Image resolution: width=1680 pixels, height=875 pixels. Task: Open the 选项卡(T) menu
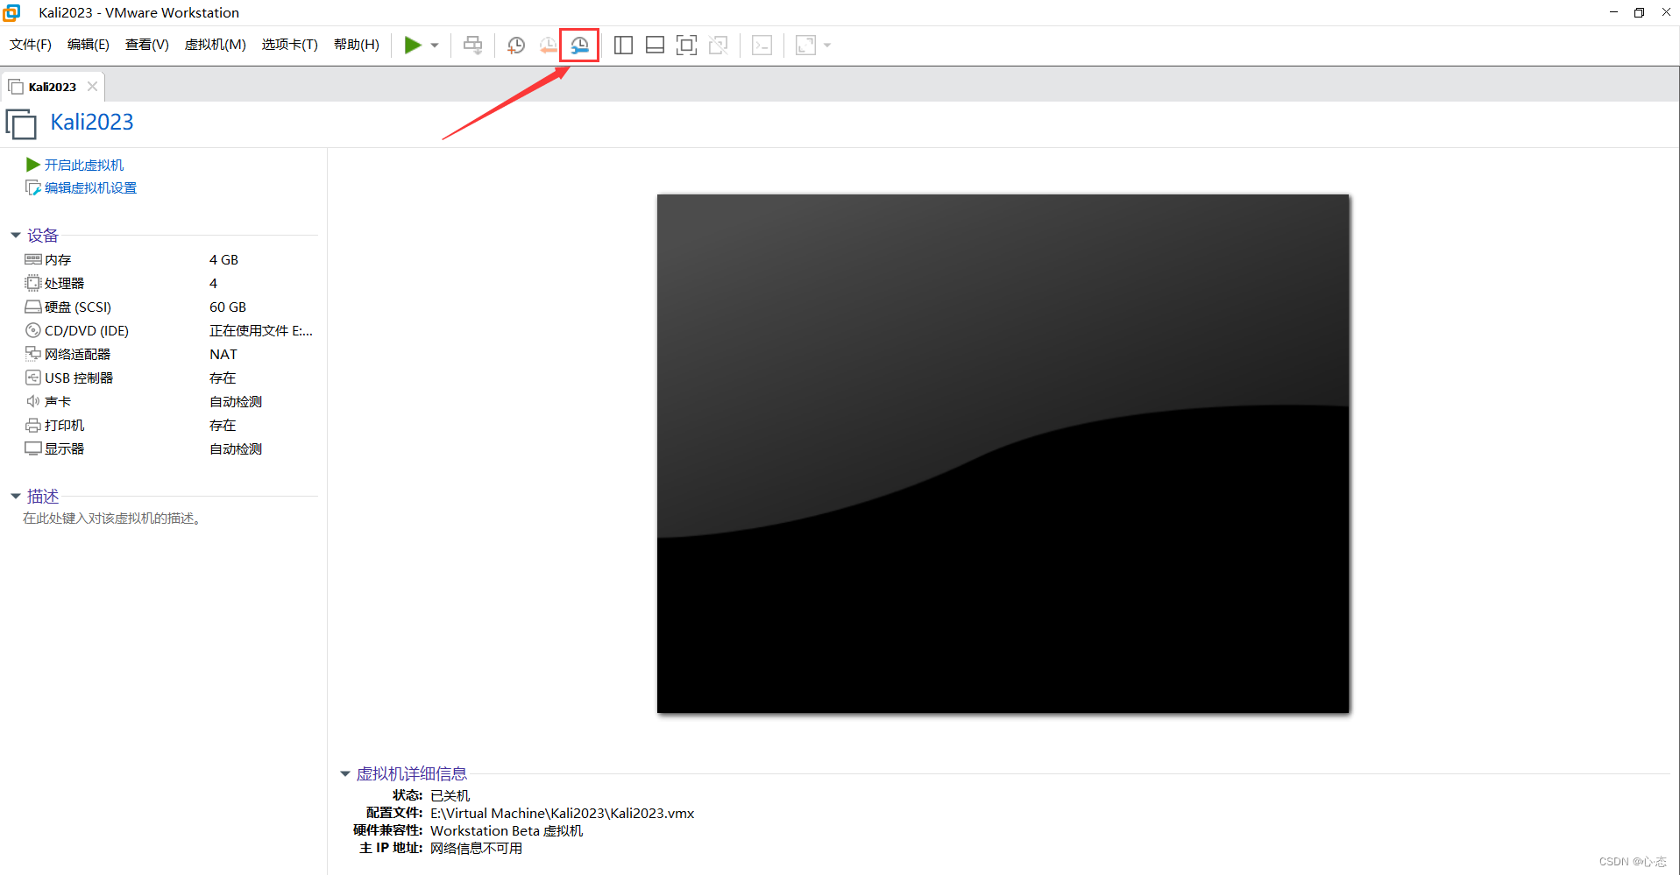click(290, 45)
